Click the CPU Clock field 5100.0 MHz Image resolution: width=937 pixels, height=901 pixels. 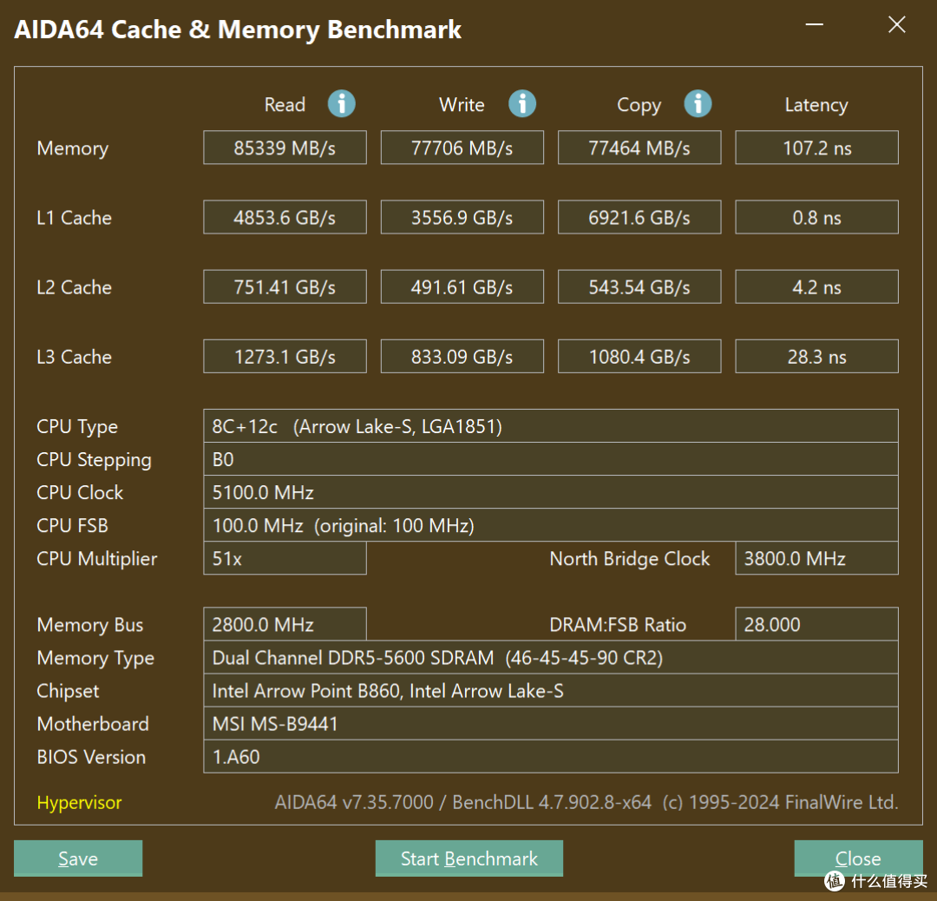(x=550, y=492)
